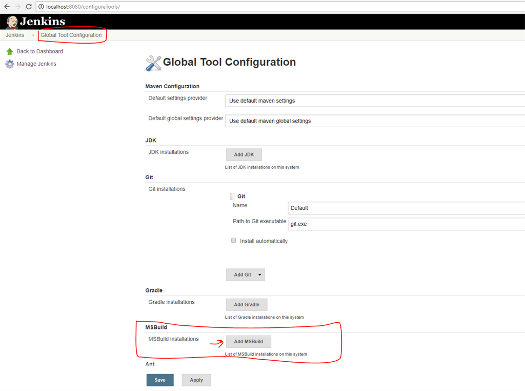Click the Add JDK button
The image size is (525, 391).
point(244,155)
